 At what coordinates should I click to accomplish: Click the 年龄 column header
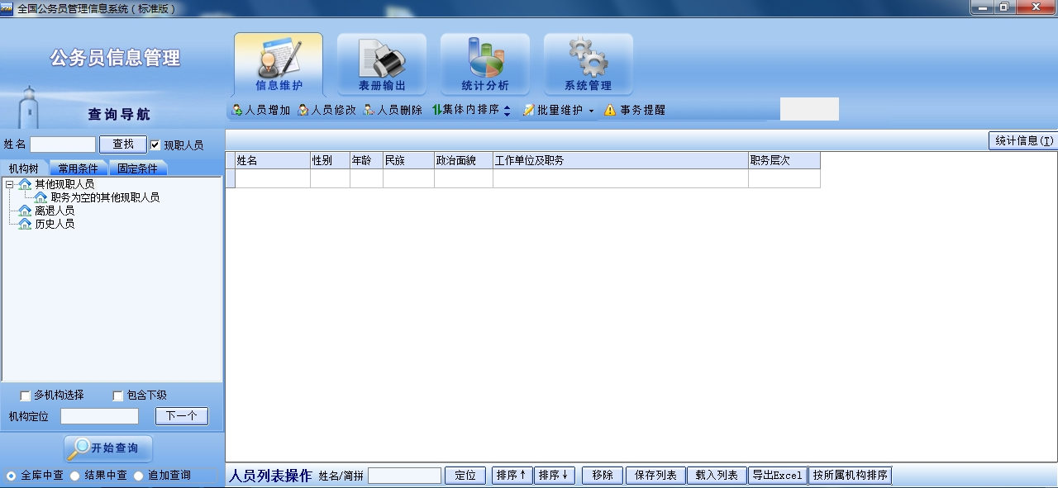pyautogui.click(x=367, y=160)
